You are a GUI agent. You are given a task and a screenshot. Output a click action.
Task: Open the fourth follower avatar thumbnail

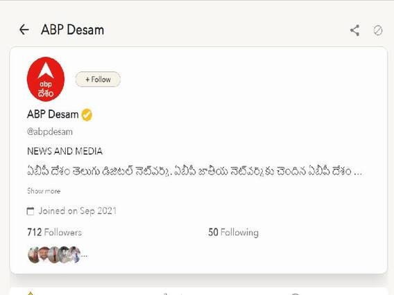[x=64, y=255]
